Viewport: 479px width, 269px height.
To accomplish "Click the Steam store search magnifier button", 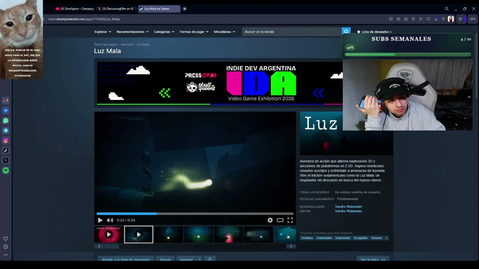I will (347, 32).
